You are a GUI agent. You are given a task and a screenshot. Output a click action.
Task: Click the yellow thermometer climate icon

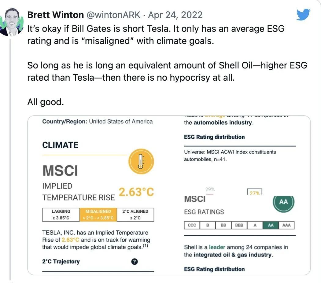pyautogui.click(x=141, y=161)
